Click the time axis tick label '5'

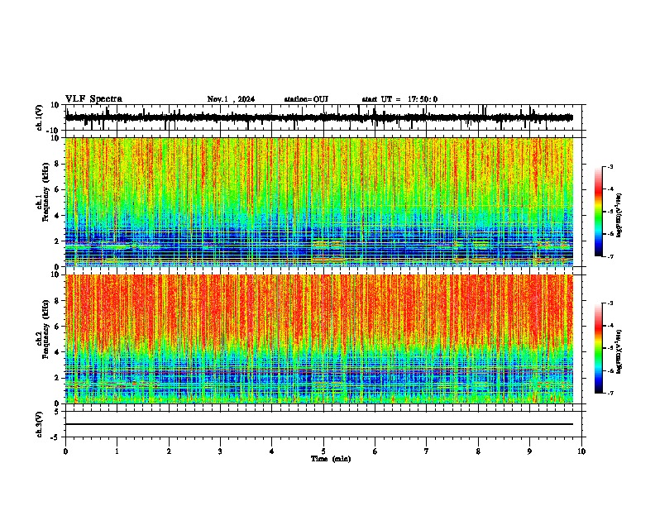tap(323, 451)
